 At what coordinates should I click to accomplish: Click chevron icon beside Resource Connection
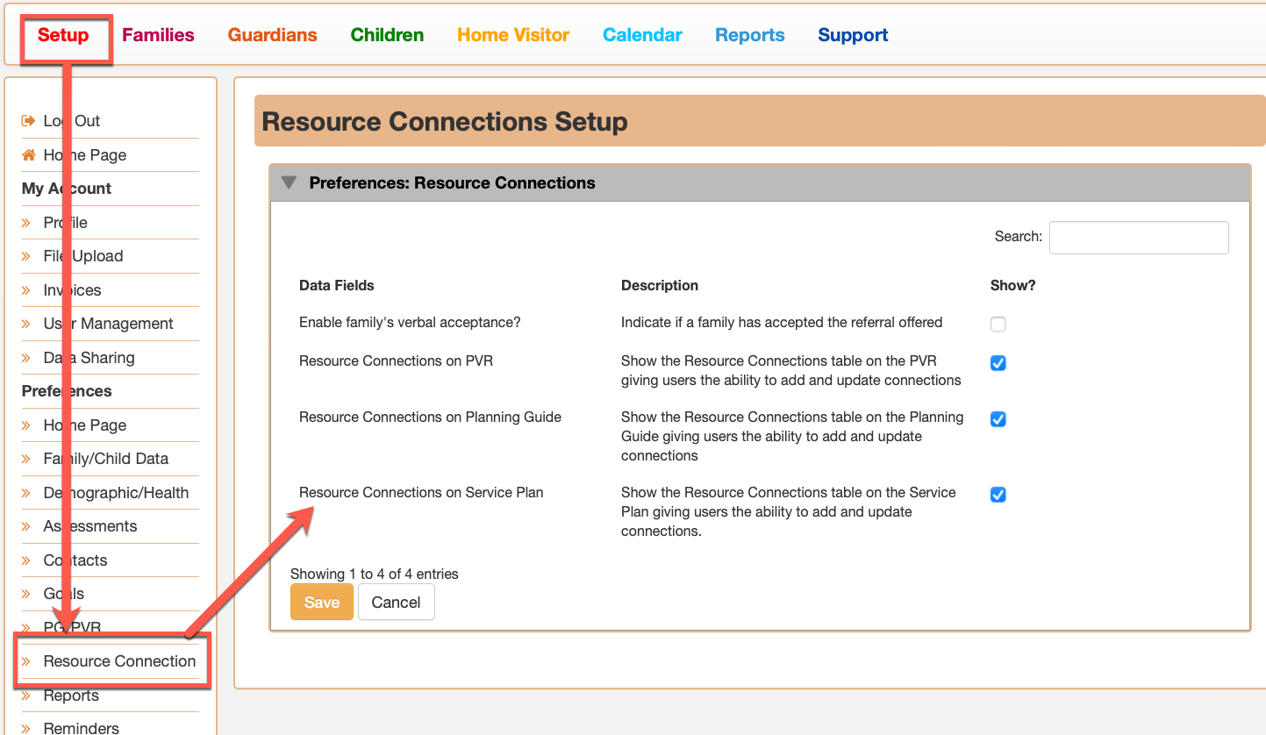tap(26, 661)
